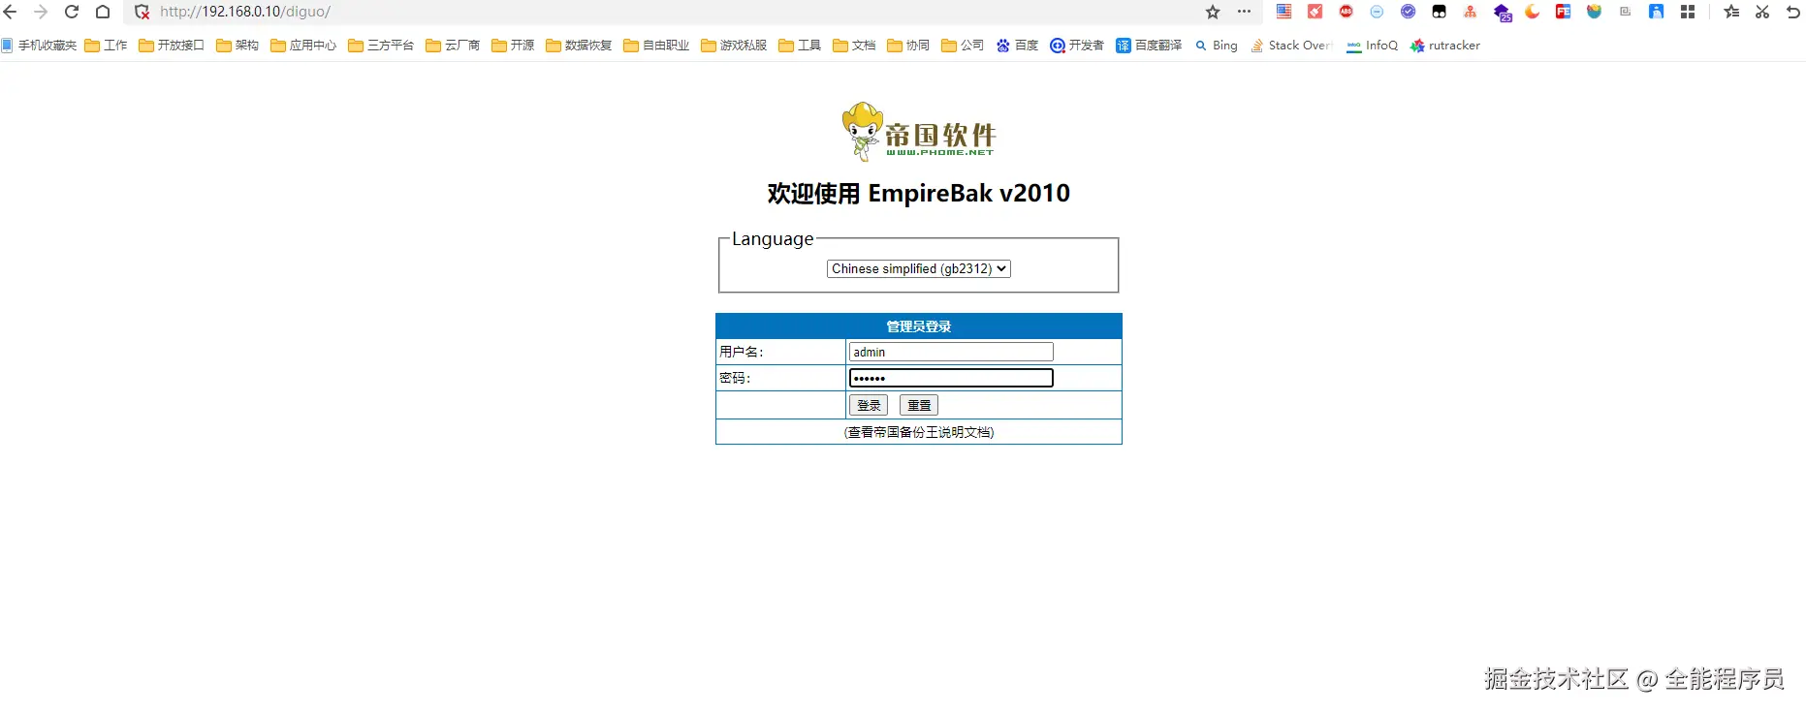1806x713 pixels.
Task: Open the extension with badge 25
Action: [x=1503, y=13]
